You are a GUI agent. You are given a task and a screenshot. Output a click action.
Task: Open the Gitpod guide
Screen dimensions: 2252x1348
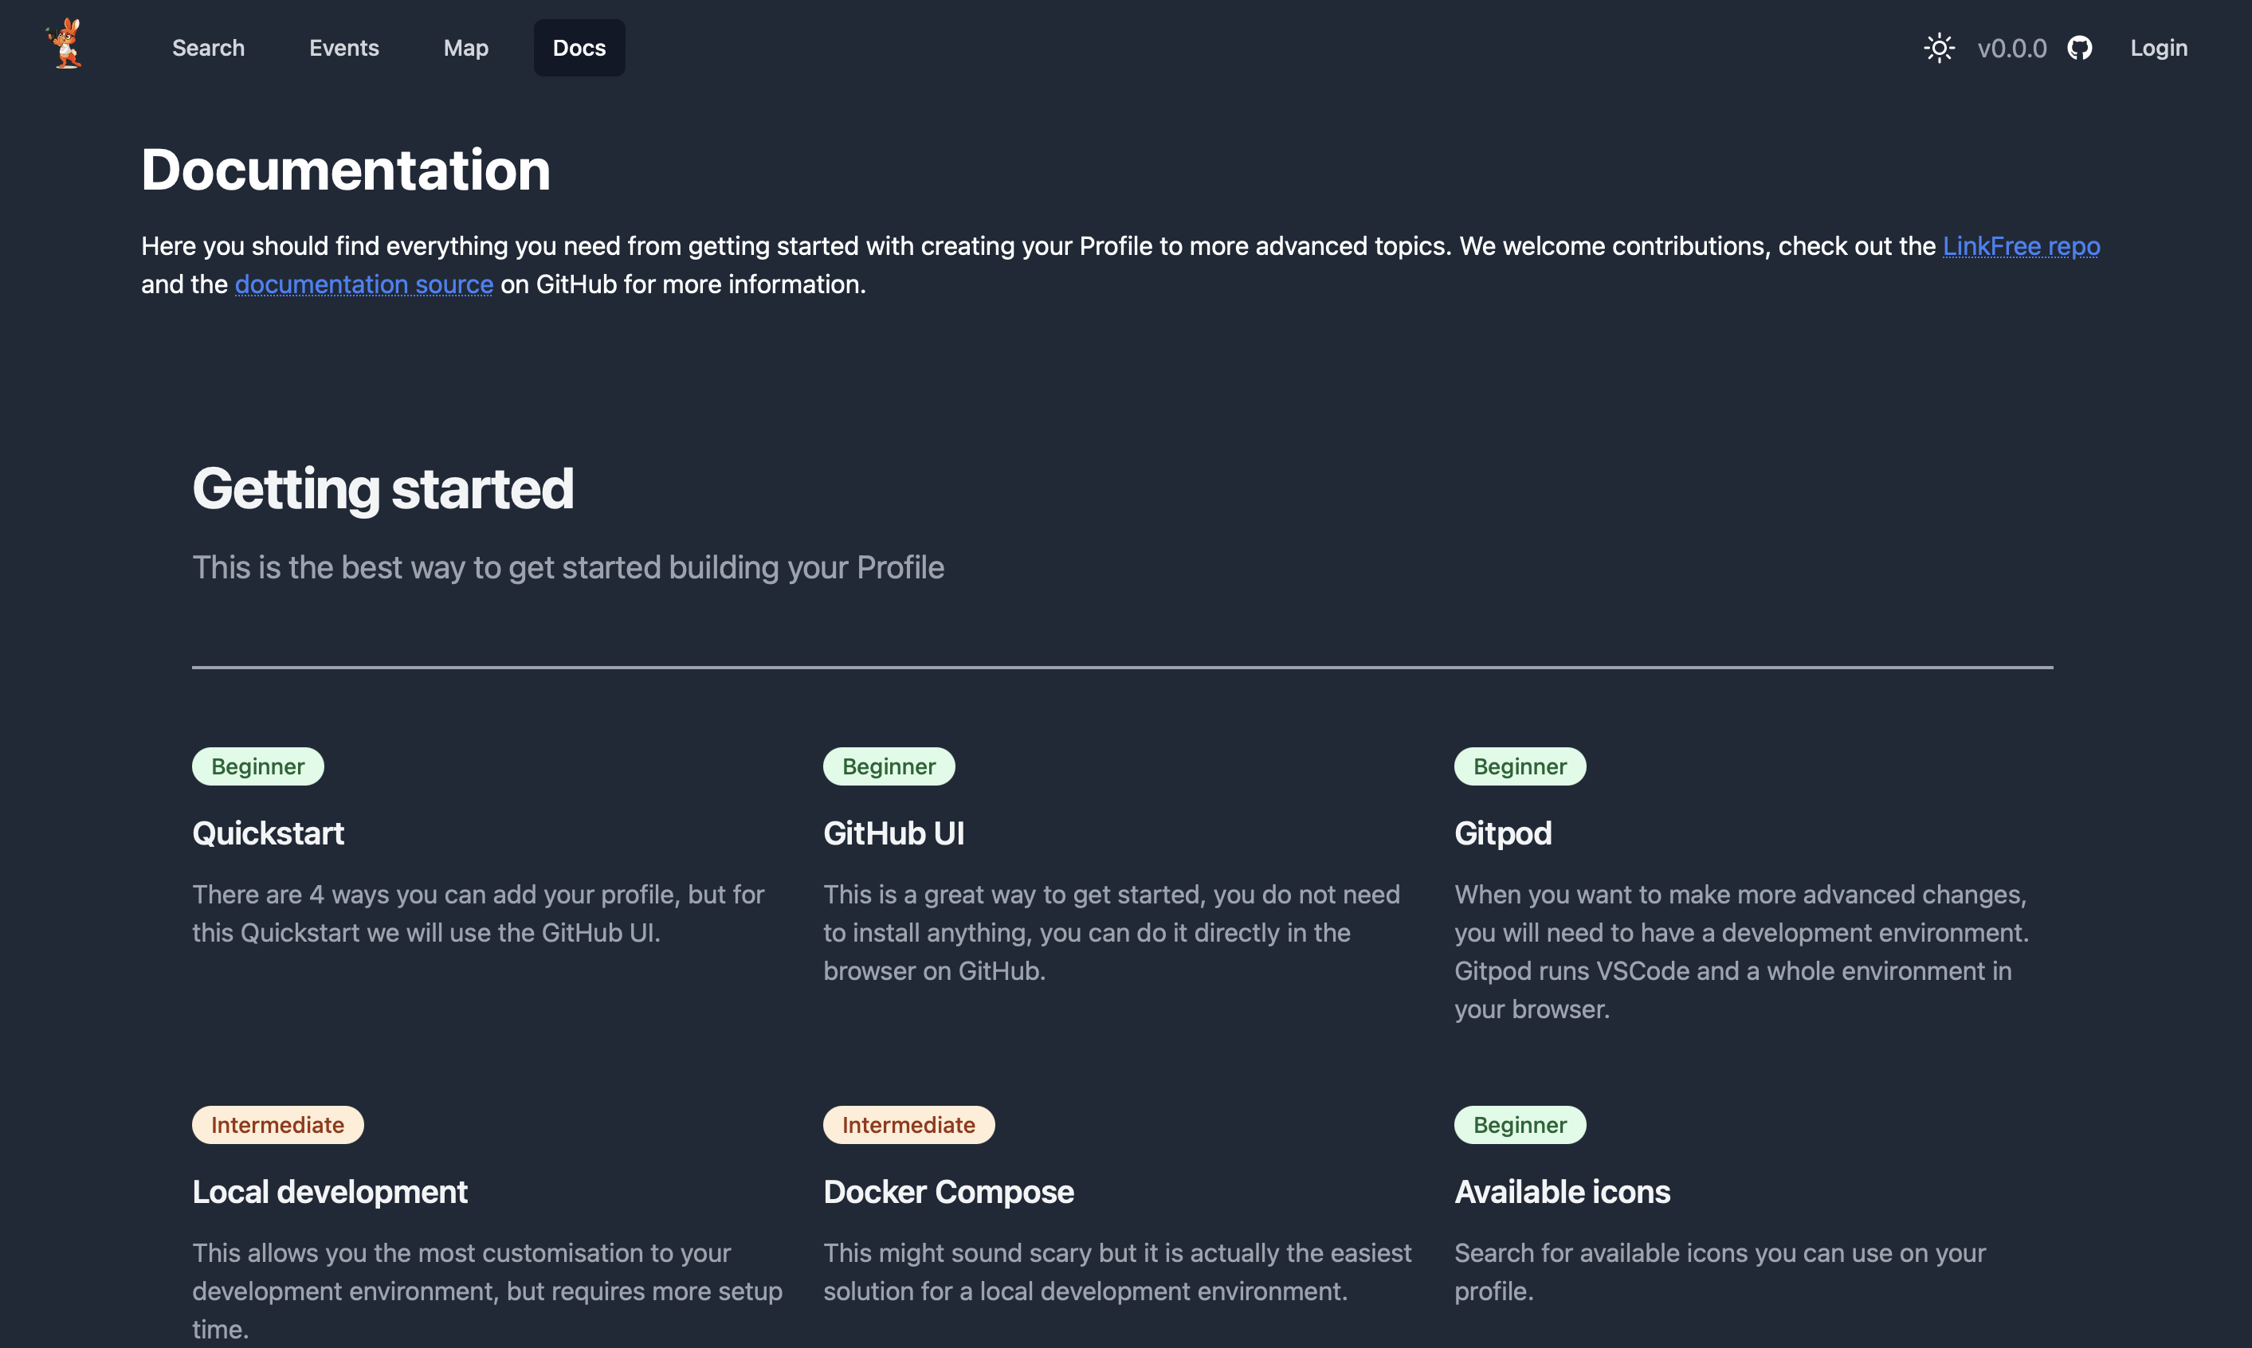click(x=1503, y=833)
